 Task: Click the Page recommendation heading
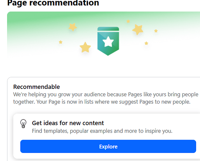tap(53, 3)
